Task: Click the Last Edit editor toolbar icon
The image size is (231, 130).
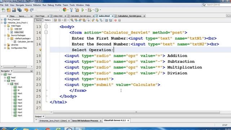Action: coord(55,20)
